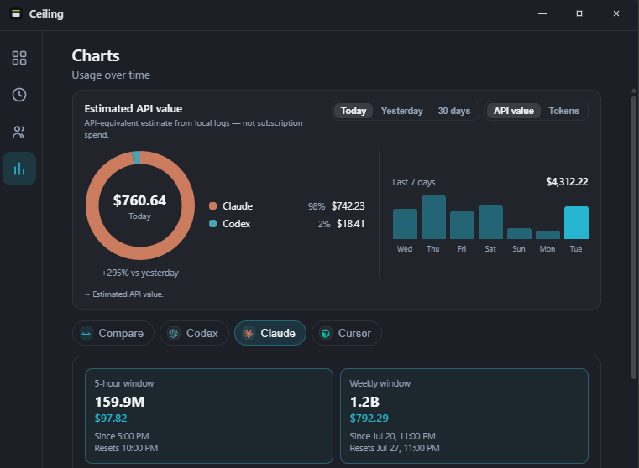This screenshot has width=639, height=468.
Task: Click the $760.64 donut center total
Action: point(139,200)
